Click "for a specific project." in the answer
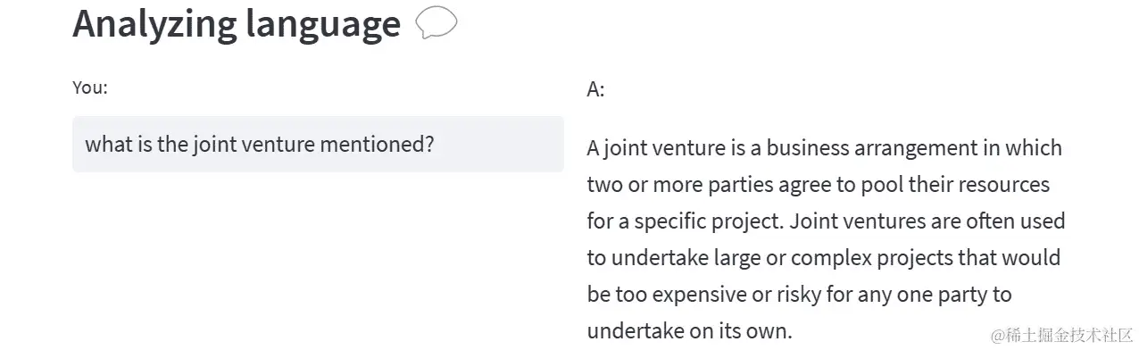The image size is (1139, 350). click(686, 221)
